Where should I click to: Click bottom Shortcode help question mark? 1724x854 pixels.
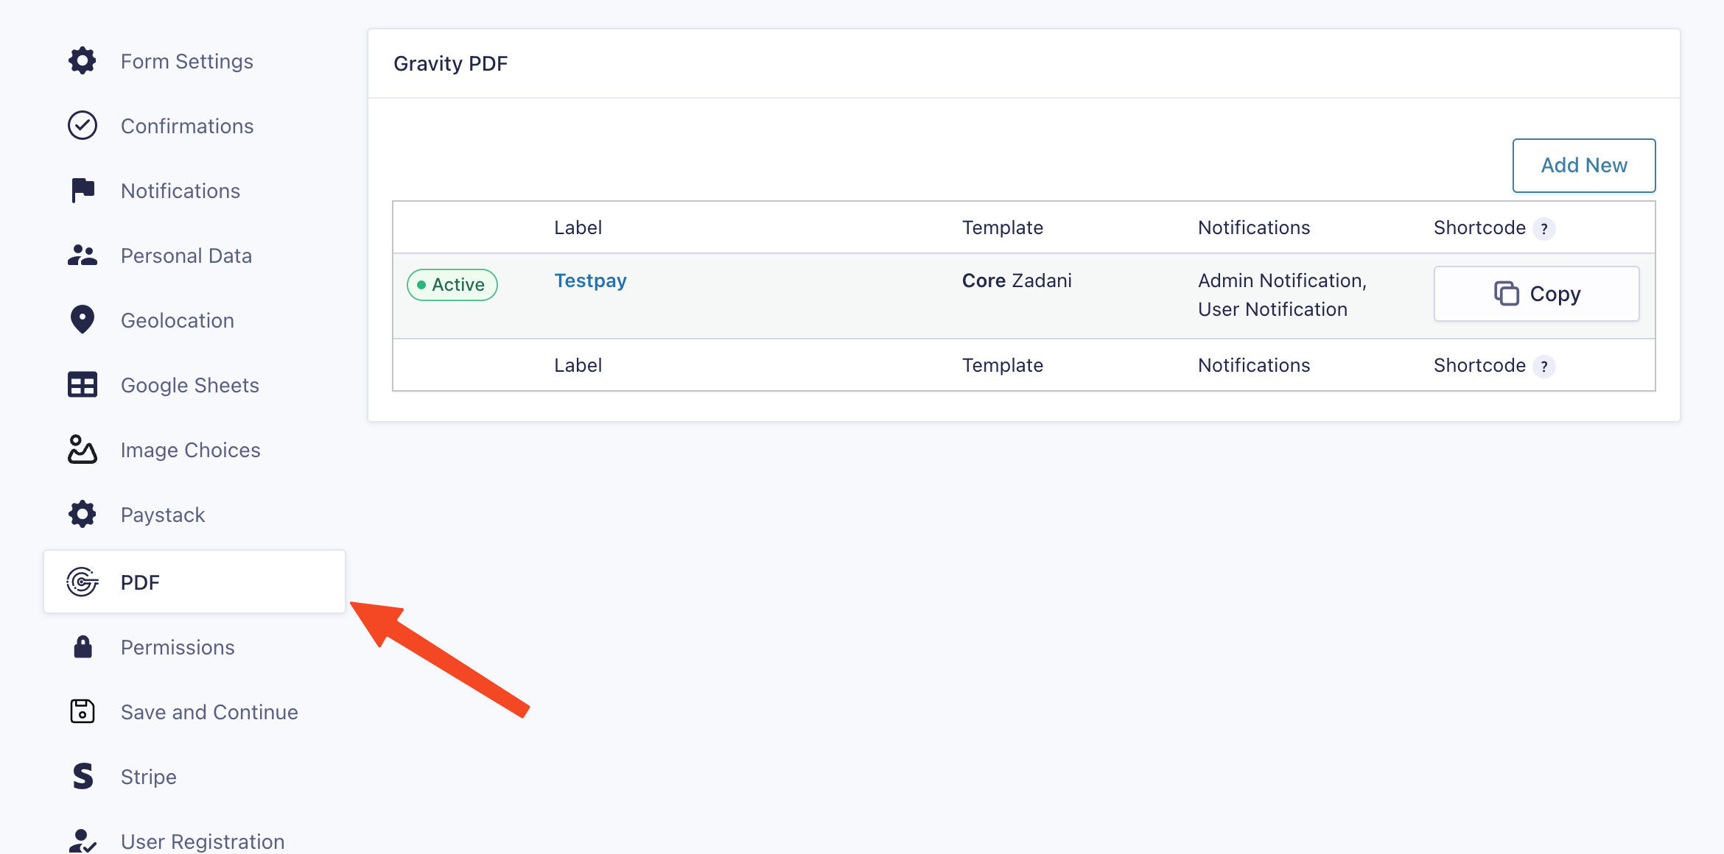(x=1544, y=367)
